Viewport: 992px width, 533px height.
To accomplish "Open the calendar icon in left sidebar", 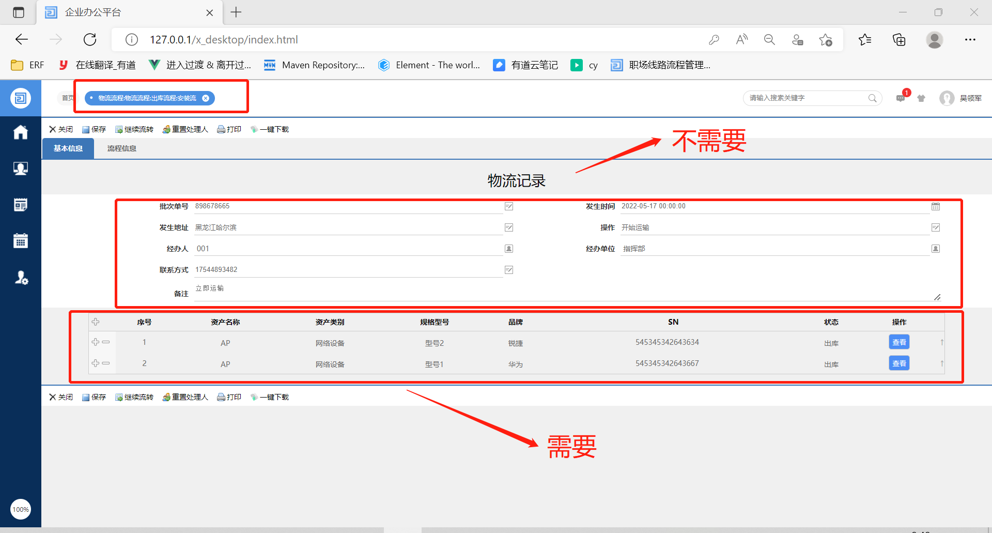I will pos(20,241).
